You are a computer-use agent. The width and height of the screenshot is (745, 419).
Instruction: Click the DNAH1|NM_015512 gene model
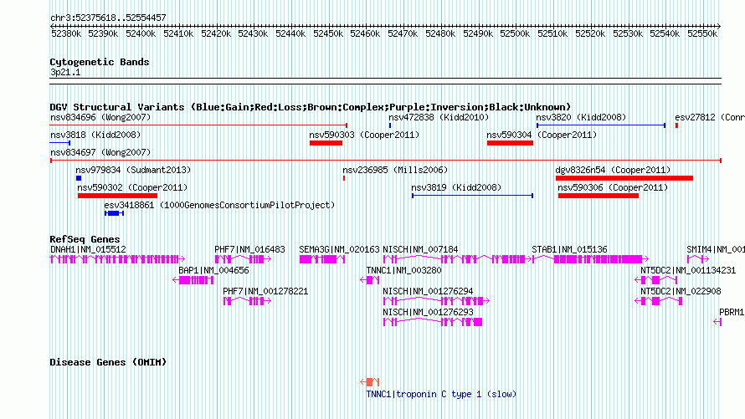(x=117, y=259)
